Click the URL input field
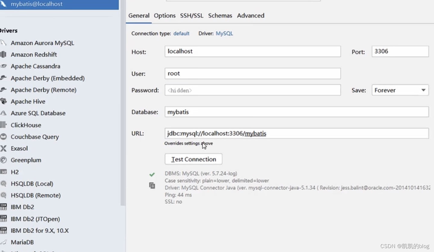Viewport: 434px width, 252px height. (x=296, y=133)
